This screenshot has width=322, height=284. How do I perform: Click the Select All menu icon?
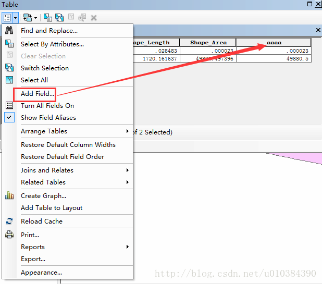tap(9, 80)
